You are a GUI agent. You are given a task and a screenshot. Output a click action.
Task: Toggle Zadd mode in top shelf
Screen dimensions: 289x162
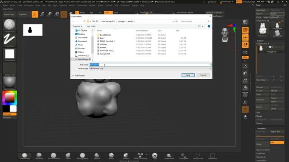pyautogui.click(x=108, y=13)
